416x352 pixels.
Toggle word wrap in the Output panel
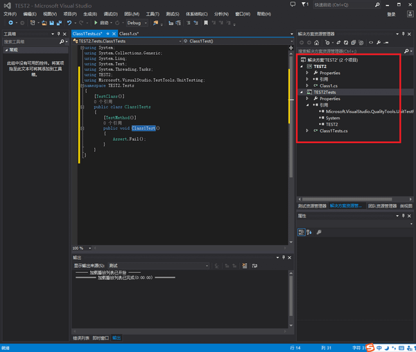tap(254, 266)
